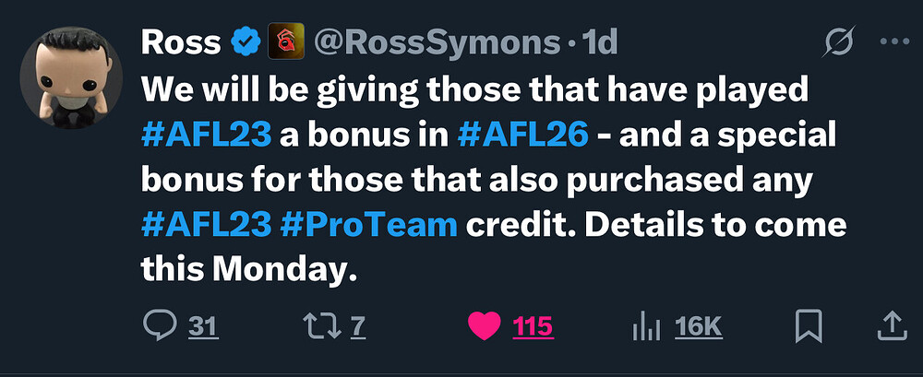Click the retweet arrows icon
Image resolution: width=923 pixels, height=377 pixels.
coord(321,326)
